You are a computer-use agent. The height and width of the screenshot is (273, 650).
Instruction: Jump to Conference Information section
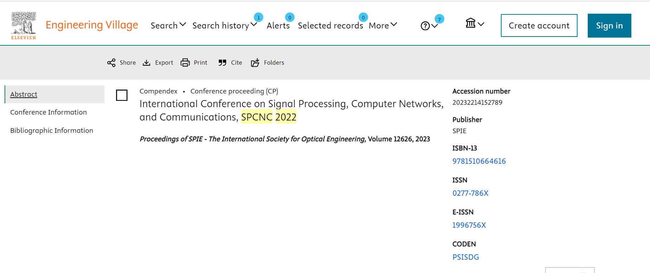48,112
